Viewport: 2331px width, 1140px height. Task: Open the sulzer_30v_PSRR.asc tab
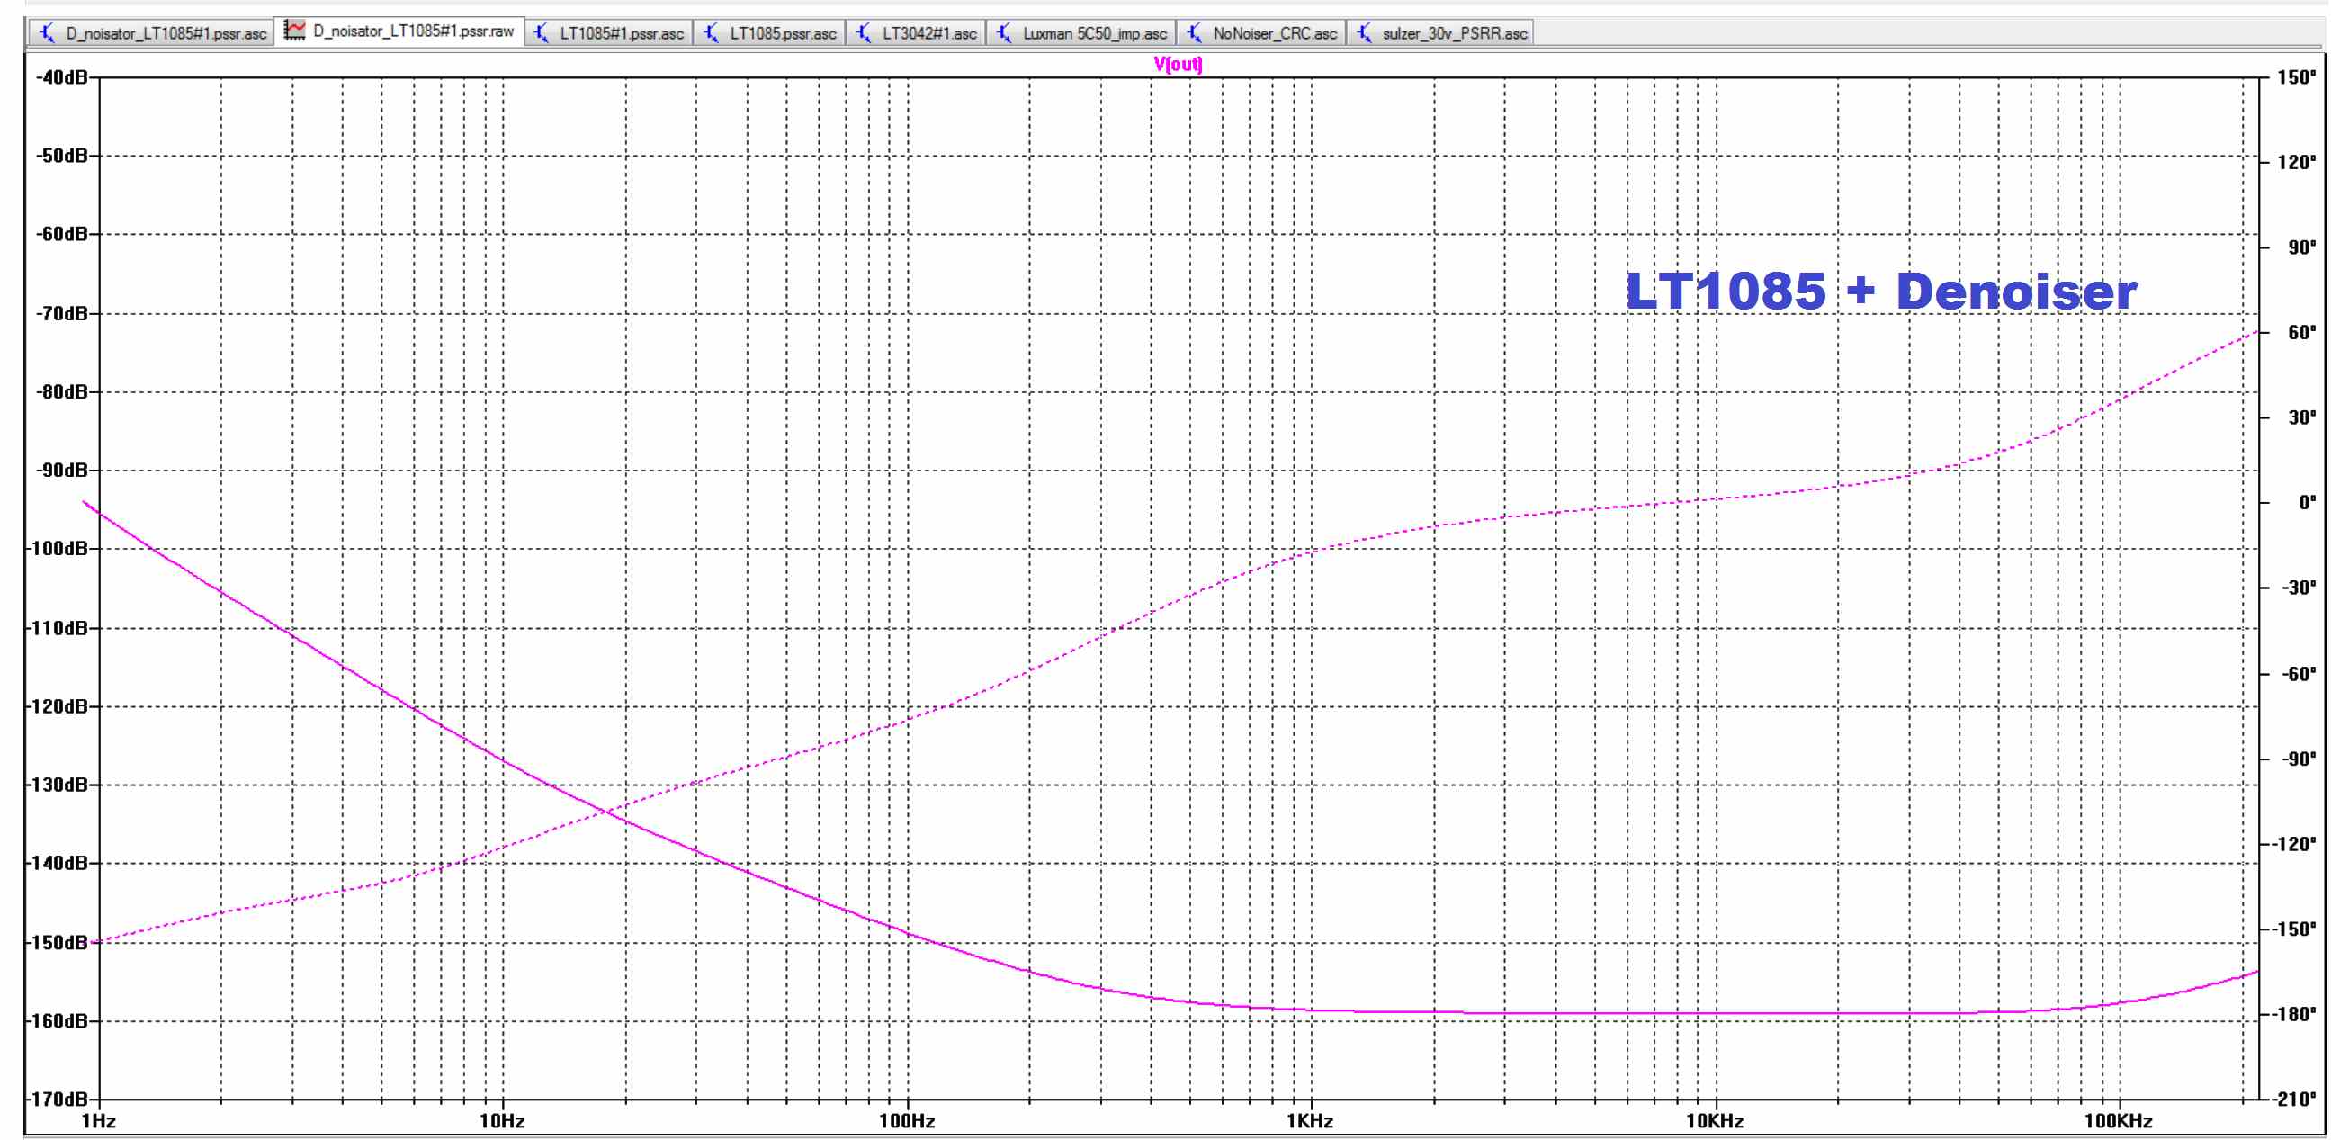[x=1441, y=33]
